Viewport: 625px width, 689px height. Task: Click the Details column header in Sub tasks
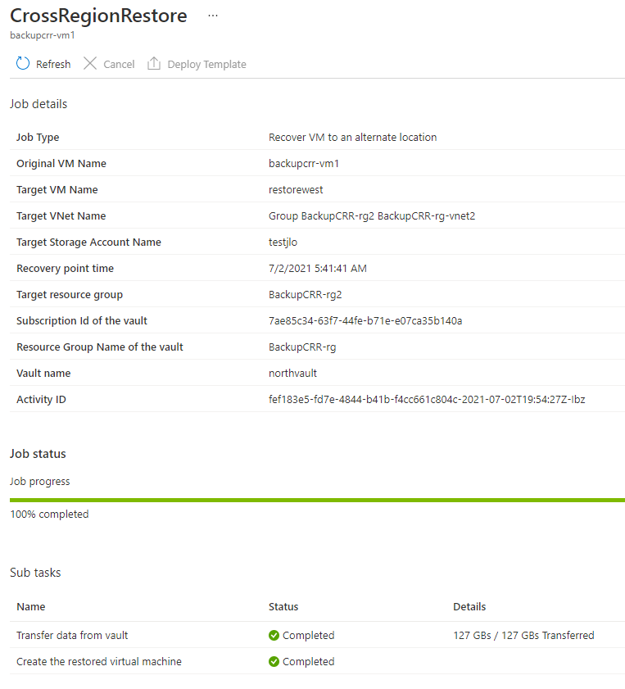[x=469, y=607]
